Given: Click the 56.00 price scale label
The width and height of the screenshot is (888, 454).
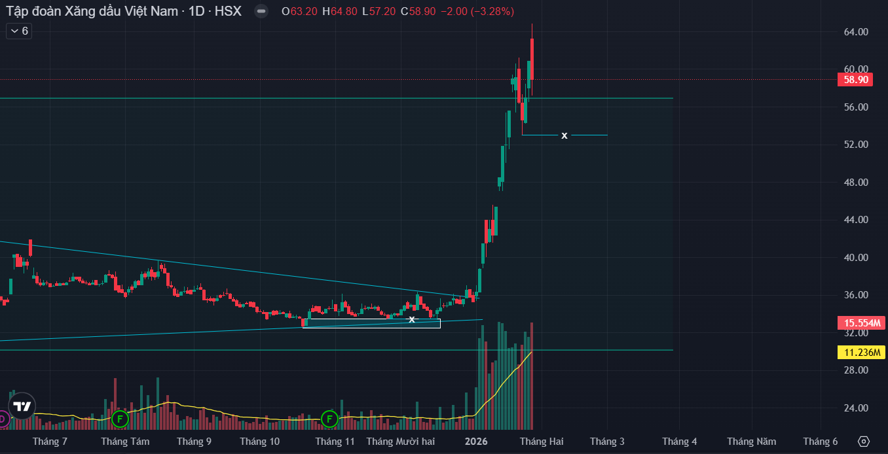Looking at the screenshot, I should [x=857, y=107].
